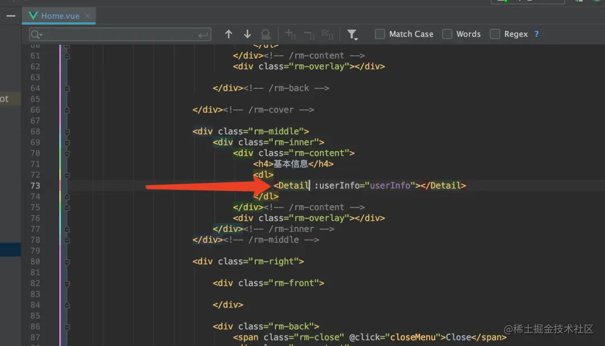The width and height of the screenshot is (605, 346).
Task: Click closeMenu handler on line 87
Action: [413, 337]
